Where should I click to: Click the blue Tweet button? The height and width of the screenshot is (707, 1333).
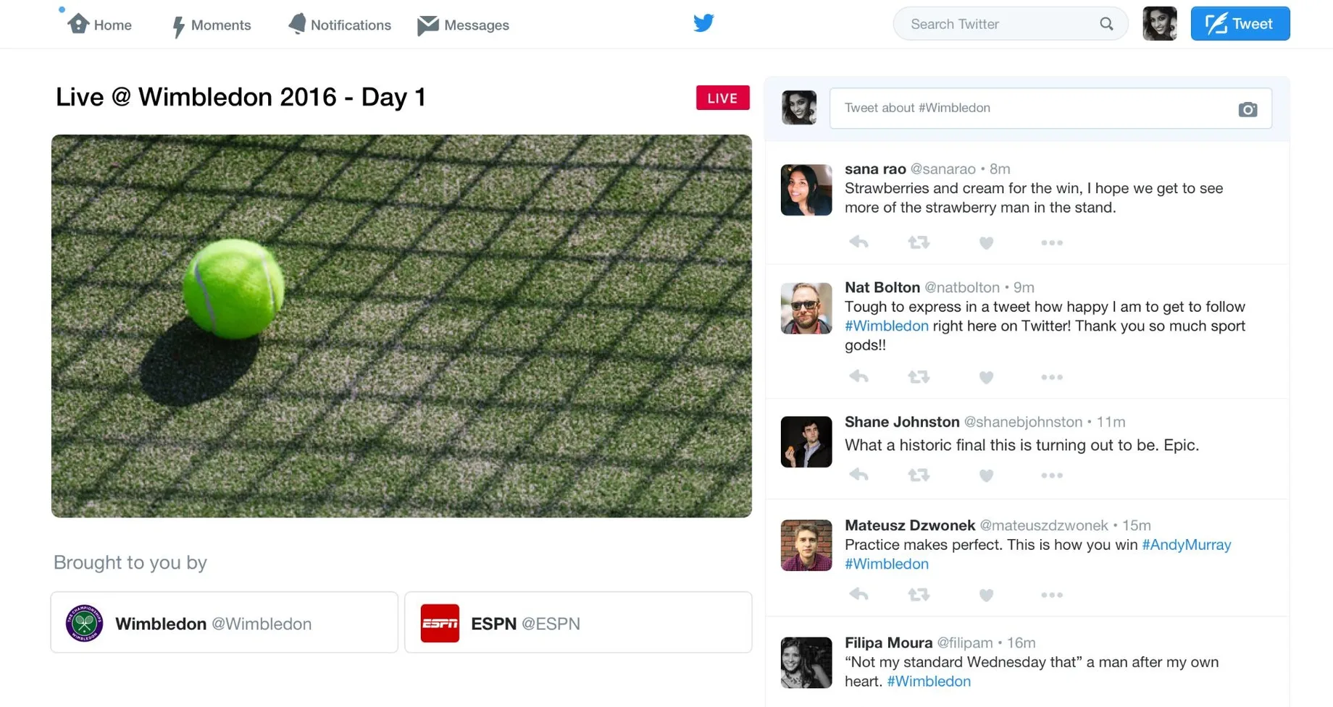[x=1240, y=24]
